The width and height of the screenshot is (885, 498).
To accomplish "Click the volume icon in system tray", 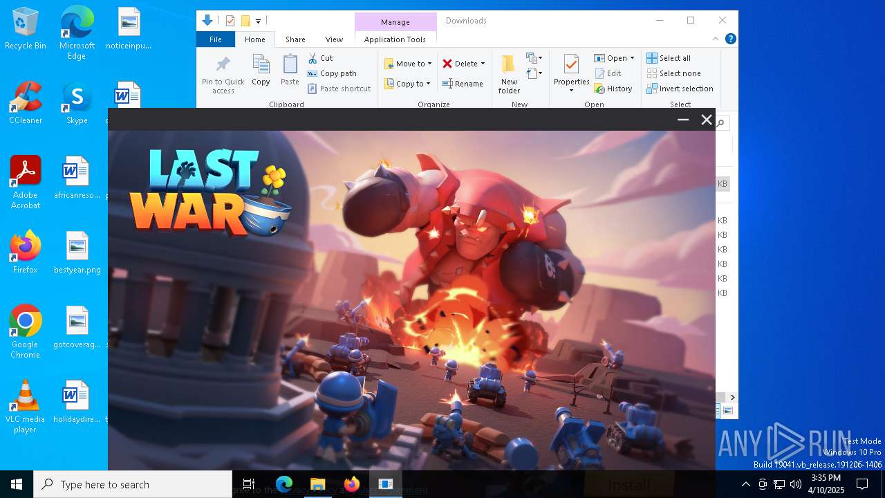I will point(796,484).
